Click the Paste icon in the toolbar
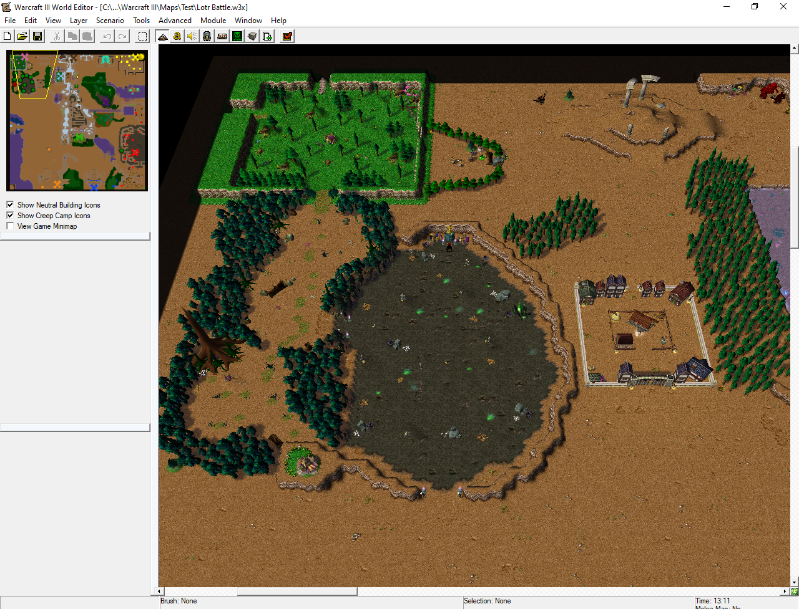This screenshot has width=799, height=609. click(87, 36)
